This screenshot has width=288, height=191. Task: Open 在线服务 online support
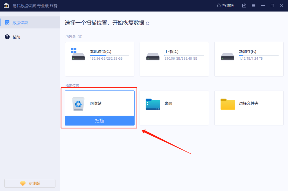pyautogui.click(x=225, y=6)
